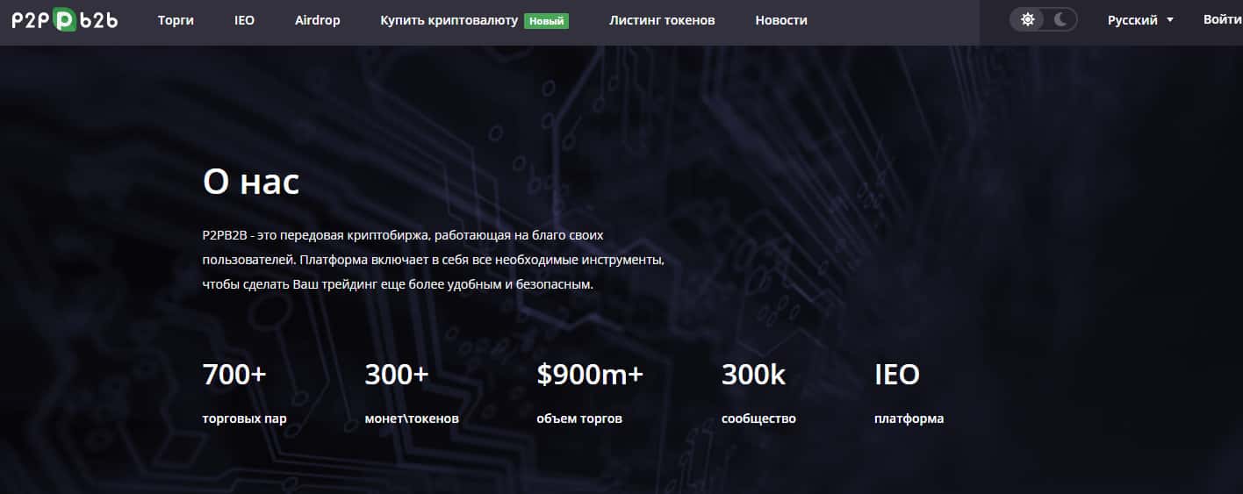Go to IEO in the top navigation

coord(245,20)
